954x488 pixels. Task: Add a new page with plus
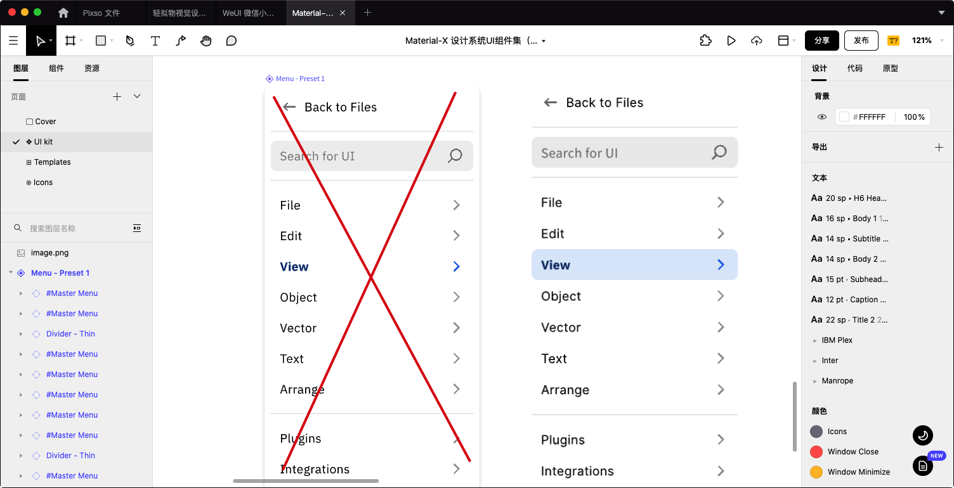tap(117, 96)
